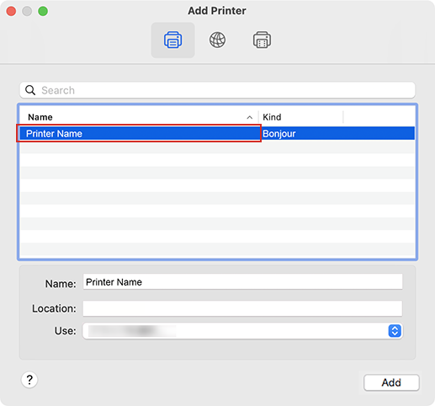Click into the Location text field

[242, 308]
